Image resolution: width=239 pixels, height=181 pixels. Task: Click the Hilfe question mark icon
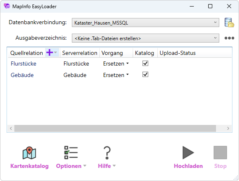click(x=107, y=153)
